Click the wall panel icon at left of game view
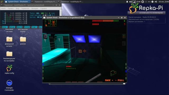The height and width of the screenshot is (95, 169). (x=46, y=36)
